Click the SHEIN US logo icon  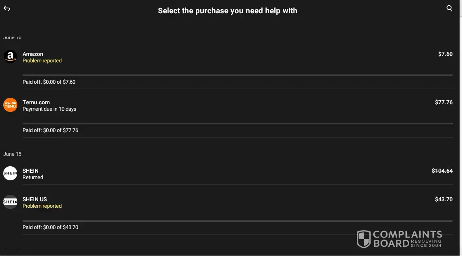coord(10,202)
